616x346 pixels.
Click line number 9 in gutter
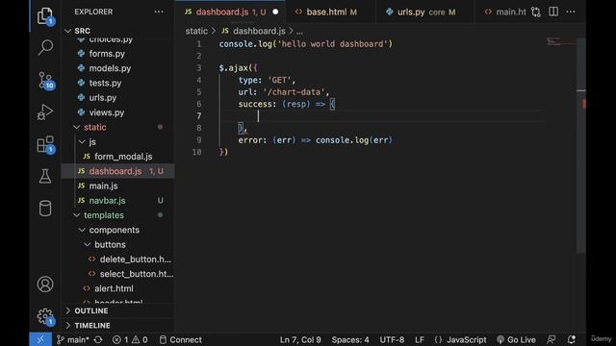click(199, 140)
